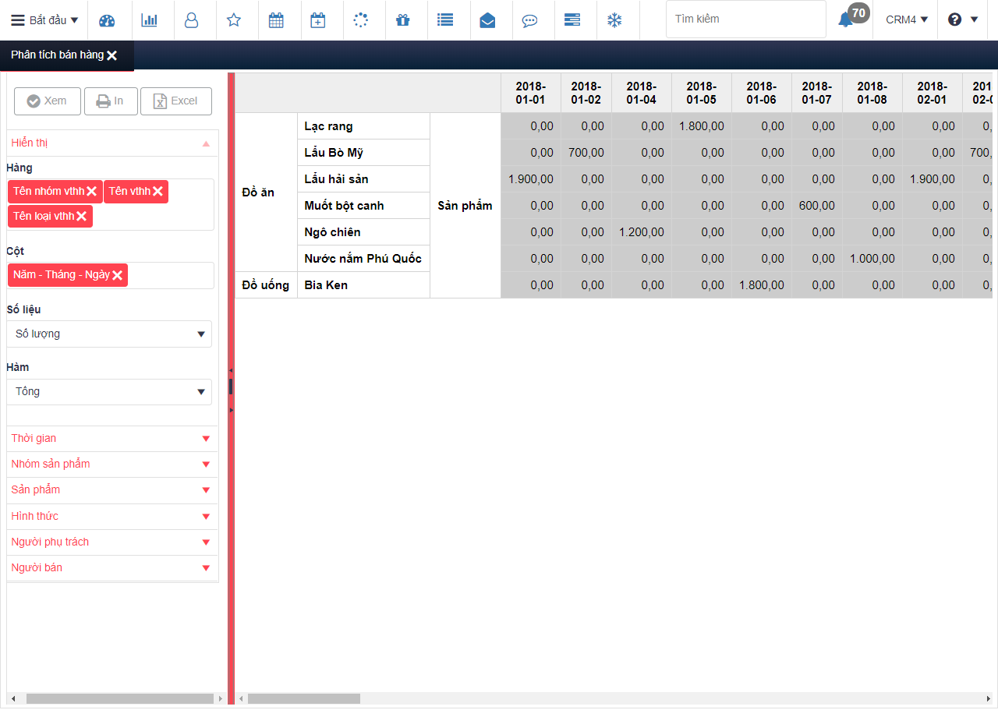Expand the Người bán filter section

112,568
